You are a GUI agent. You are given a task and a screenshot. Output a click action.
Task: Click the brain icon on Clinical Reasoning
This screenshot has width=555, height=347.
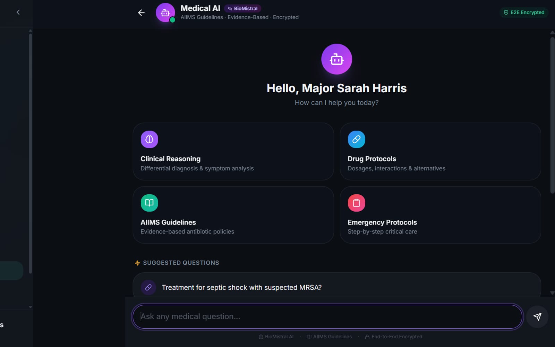(x=149, y=139)
